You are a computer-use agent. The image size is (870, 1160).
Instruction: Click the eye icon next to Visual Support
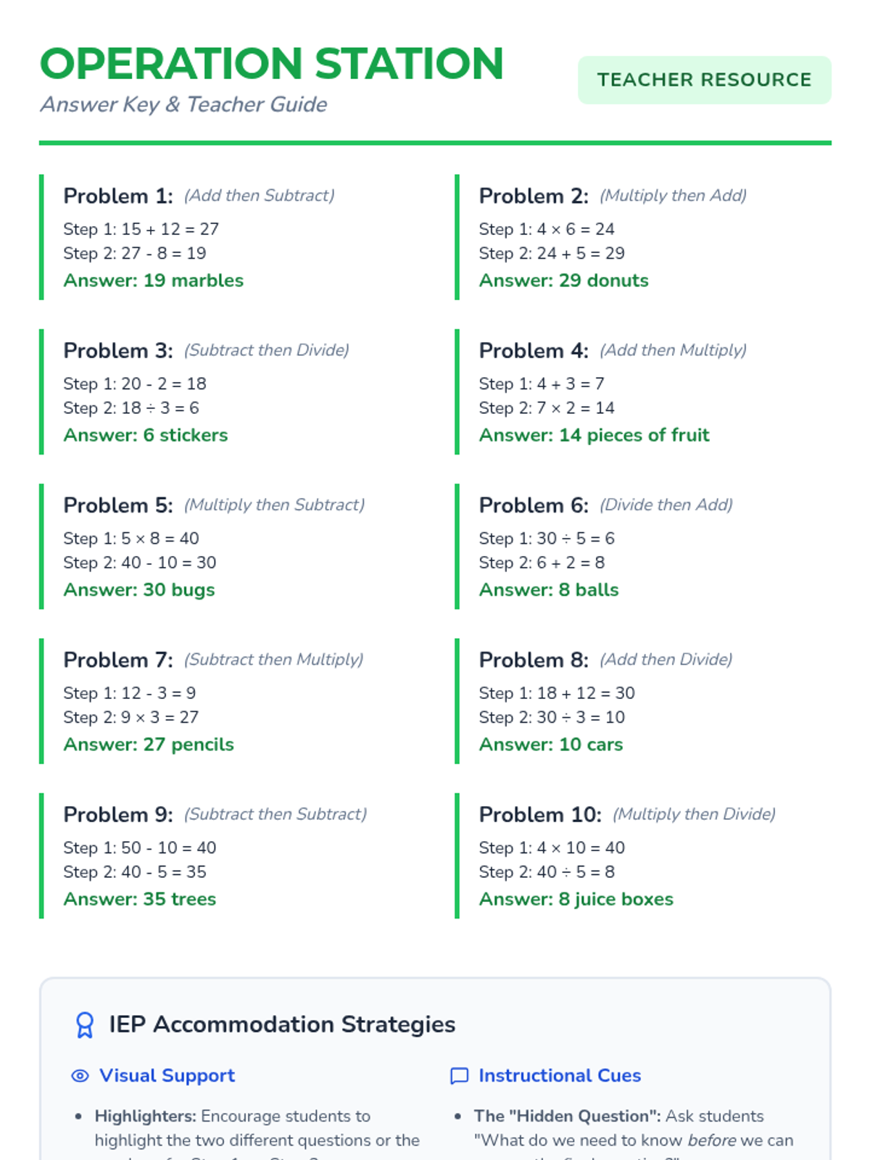pyautogui.click(x=80, y=1076)
